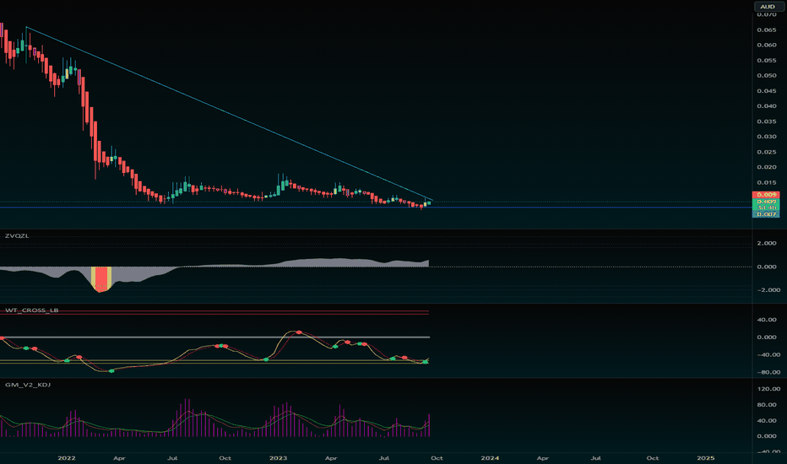Image resolution: width=787 pixels, height=464 pixels.
Task: Click the 0.065 price axis label
Action: click(x=767, y=30)
